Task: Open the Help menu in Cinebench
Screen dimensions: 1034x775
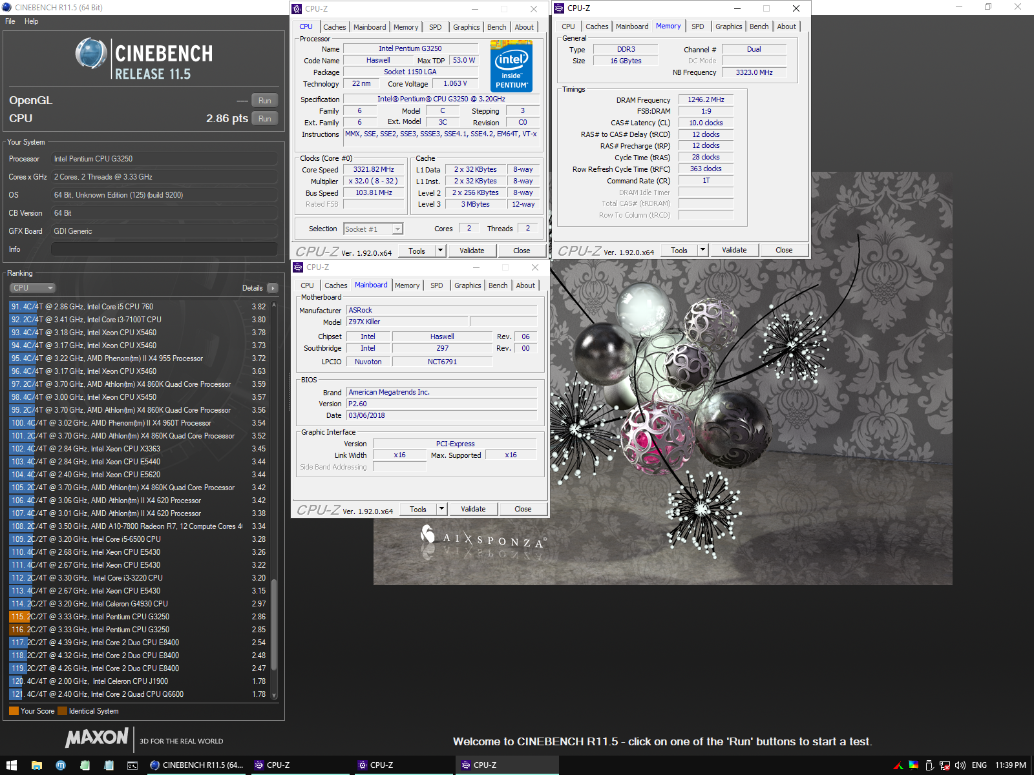Action: coord(32,21)
